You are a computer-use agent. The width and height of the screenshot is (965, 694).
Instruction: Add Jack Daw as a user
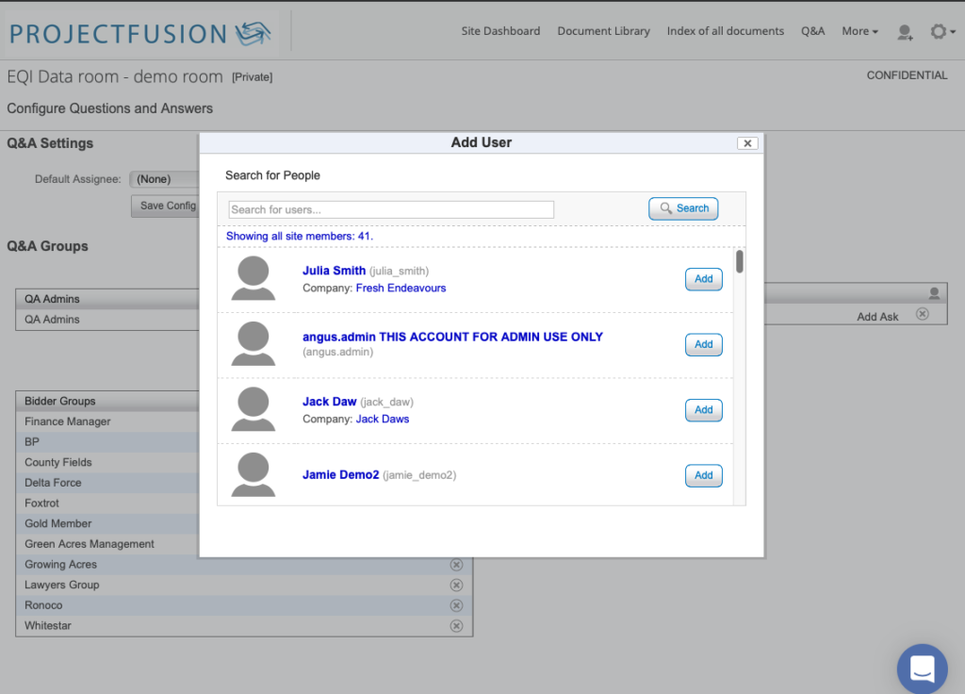click(703, 410)
